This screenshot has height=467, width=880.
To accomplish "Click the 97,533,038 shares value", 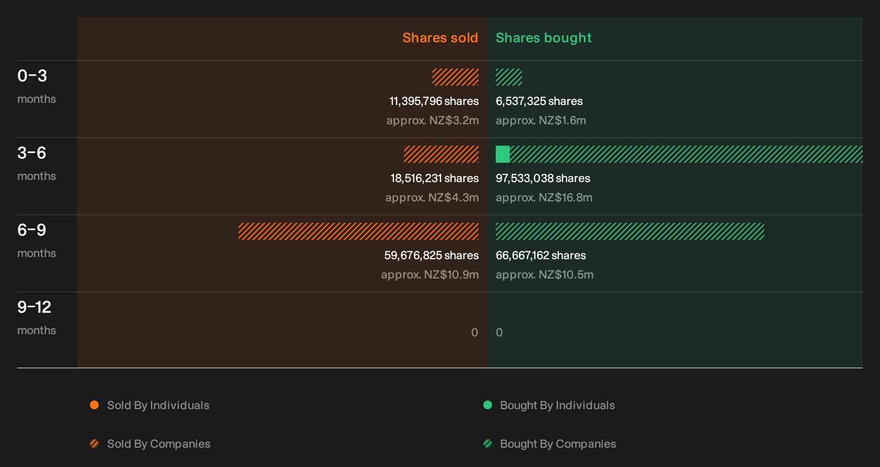I will click(543, 178).
